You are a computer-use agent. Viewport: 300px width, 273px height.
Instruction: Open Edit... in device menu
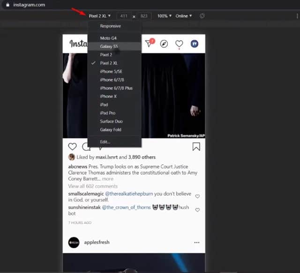114,142
